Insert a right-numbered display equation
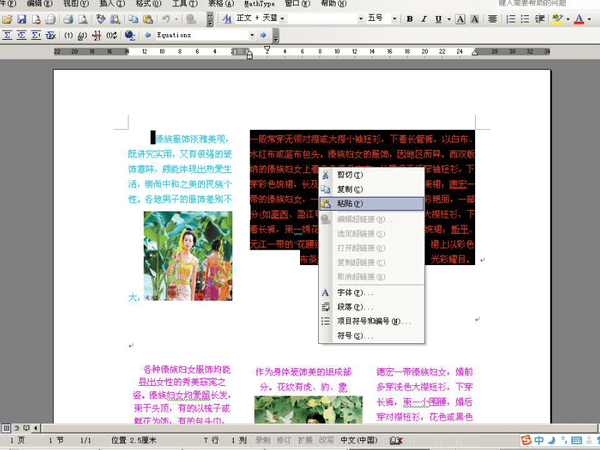This screenshot has height=450, width=600. 36,35
